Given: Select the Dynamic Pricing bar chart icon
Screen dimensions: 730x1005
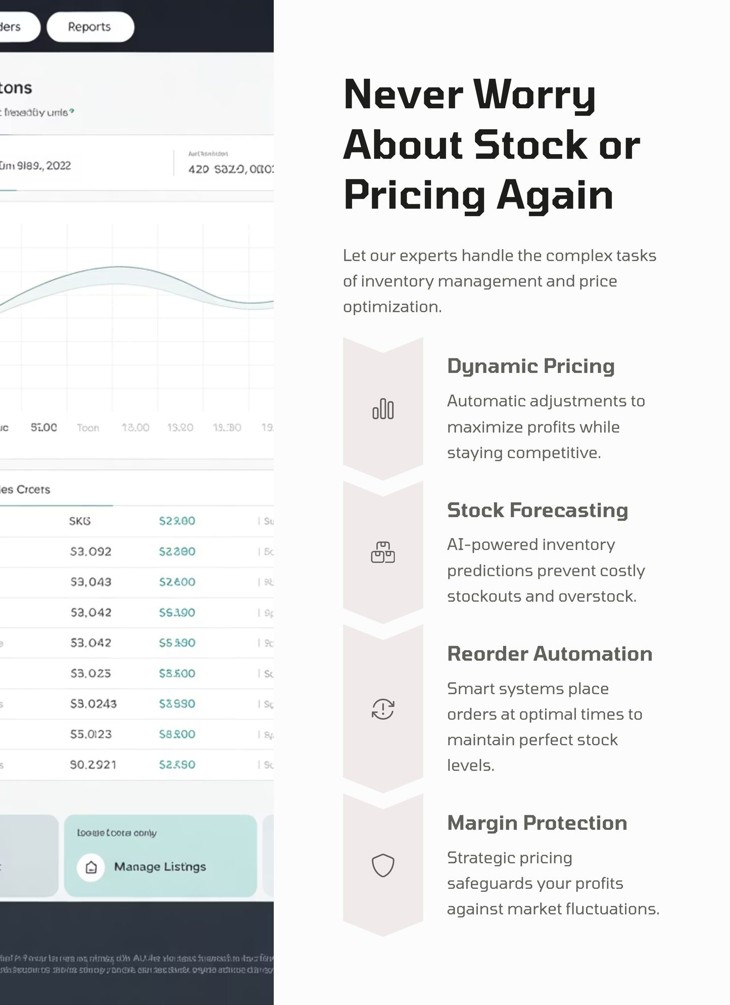Looking at the screenshot, I should [383, 409].
